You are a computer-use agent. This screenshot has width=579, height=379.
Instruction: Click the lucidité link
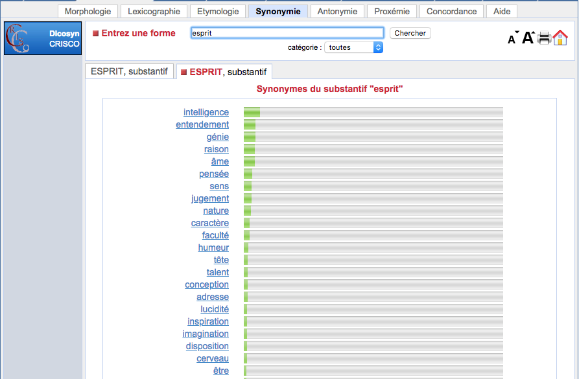click(x=215, y=309)
